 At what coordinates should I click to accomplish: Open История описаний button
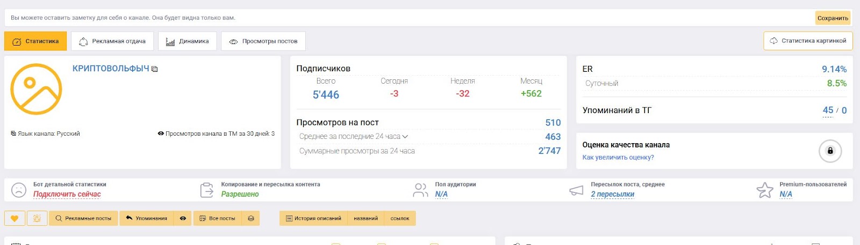313,218
